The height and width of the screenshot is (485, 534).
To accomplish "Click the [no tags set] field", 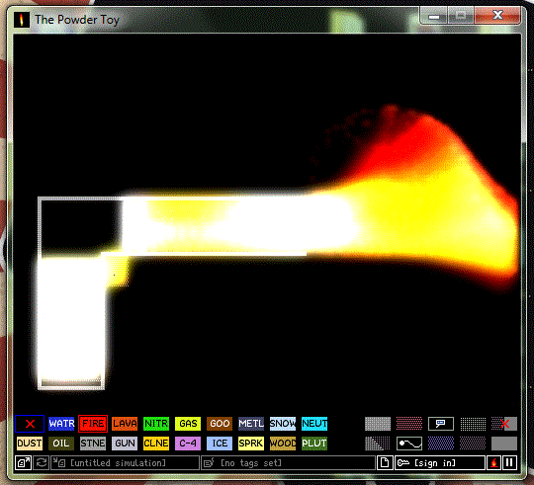I will click(x=288, y=463).
